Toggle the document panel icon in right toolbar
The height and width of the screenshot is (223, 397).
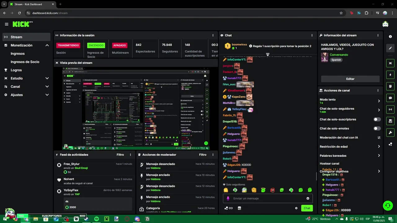pos(390,86)
